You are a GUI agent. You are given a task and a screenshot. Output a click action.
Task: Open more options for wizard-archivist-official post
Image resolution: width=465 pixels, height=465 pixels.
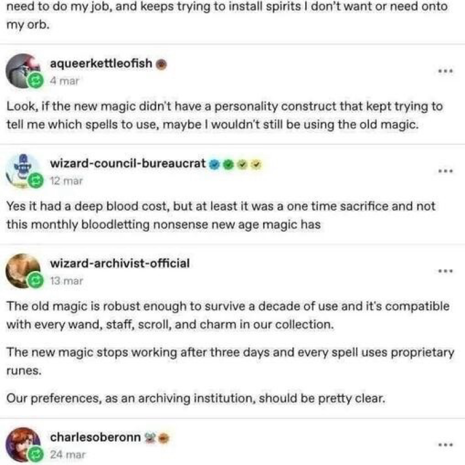[445, 271]
